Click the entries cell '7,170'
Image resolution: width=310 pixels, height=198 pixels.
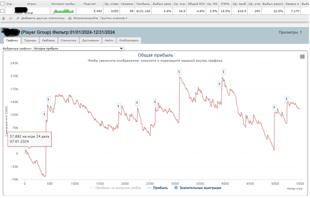[x=292, y=11]
